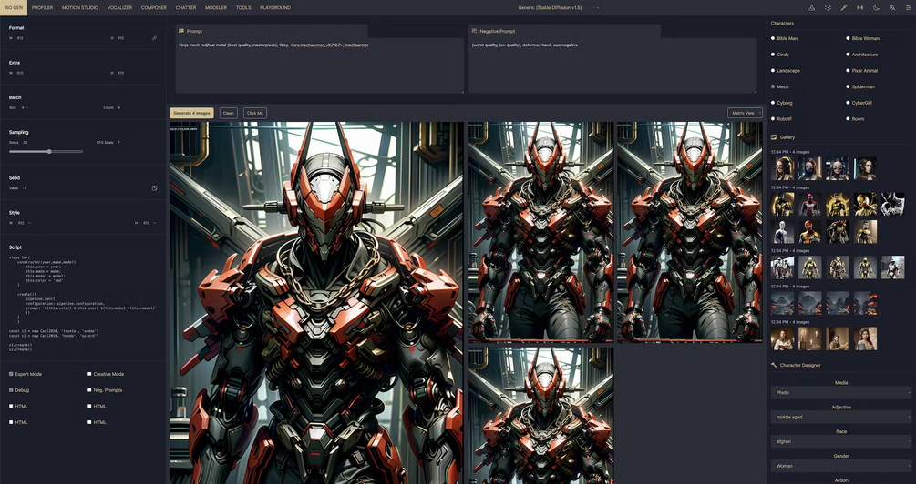This screenshot has height=484, width=916.
Task: Open the Generic (Stable Diffusion v1.5) model selector
Action: pyautogui.click(x=558, y=7)
